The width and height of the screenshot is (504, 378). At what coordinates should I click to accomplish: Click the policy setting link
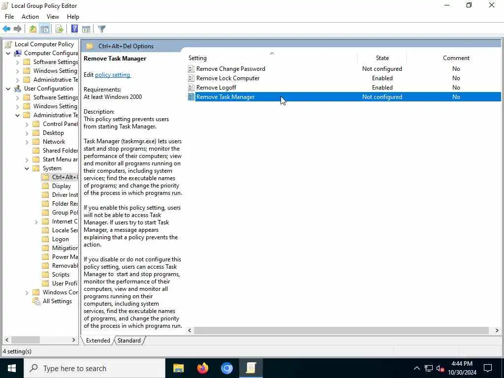tap(113, 75)
